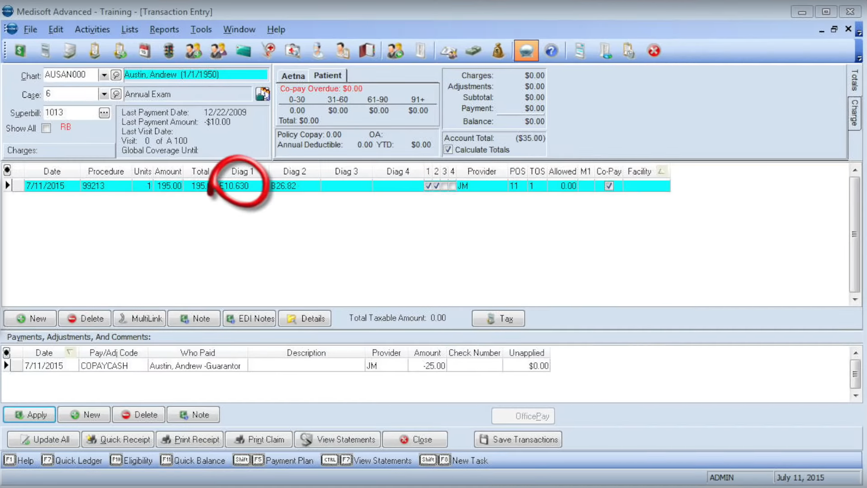
Task: Open the Superbill ellipsis lookup button
Action: click(x=104, y=113)
